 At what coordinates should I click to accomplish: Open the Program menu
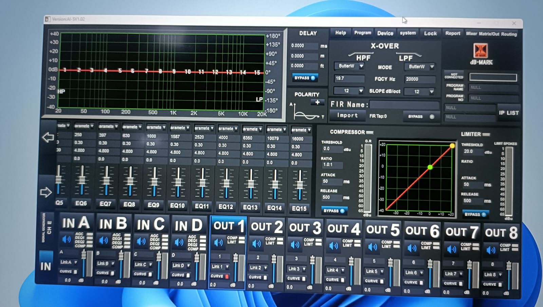click(362, 33)
